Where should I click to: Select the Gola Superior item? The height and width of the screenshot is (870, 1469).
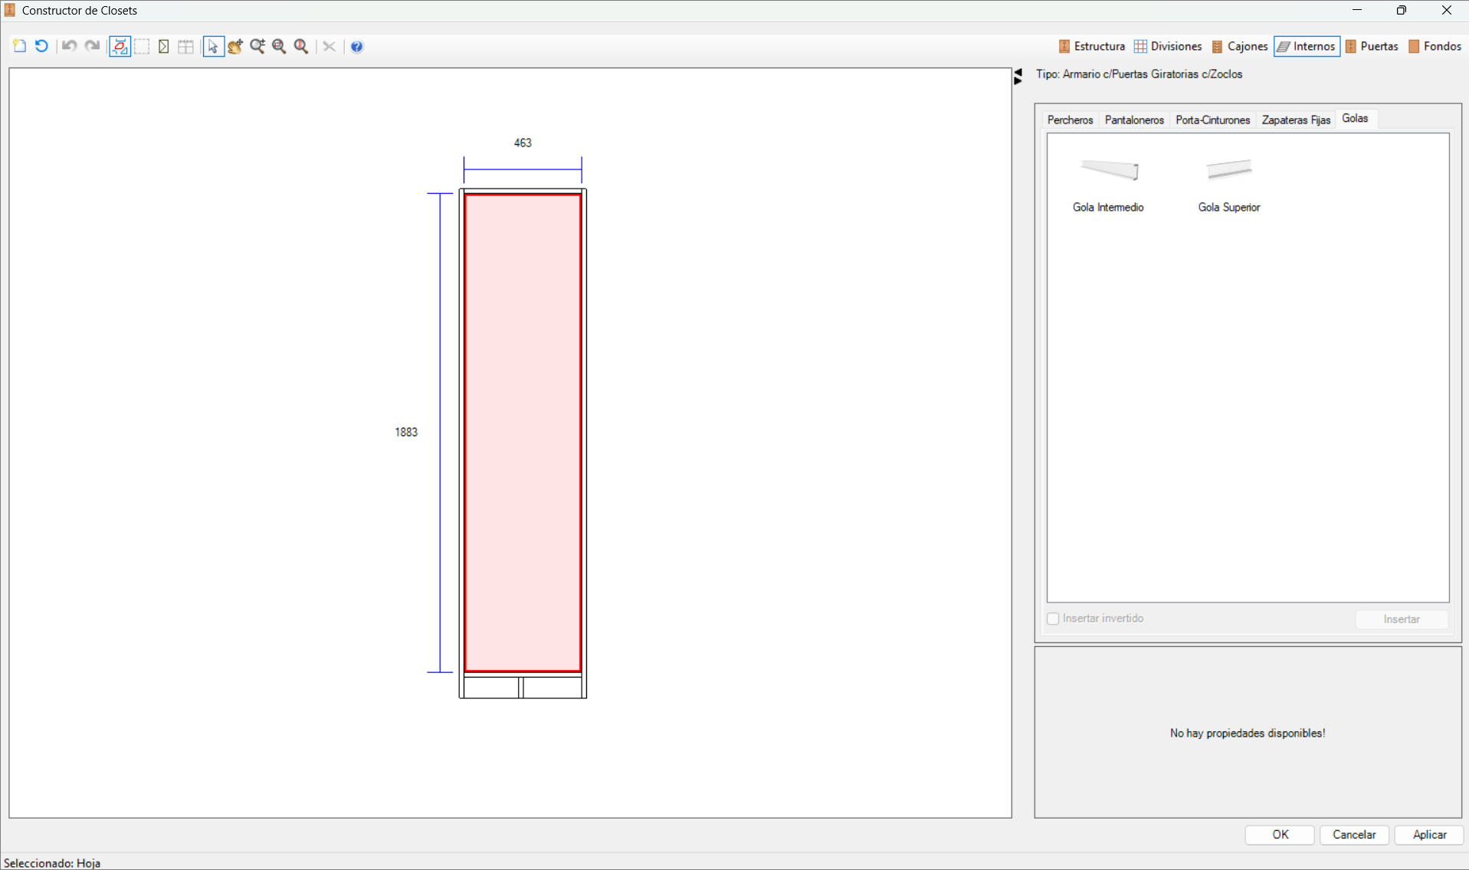pos(1229,185)
